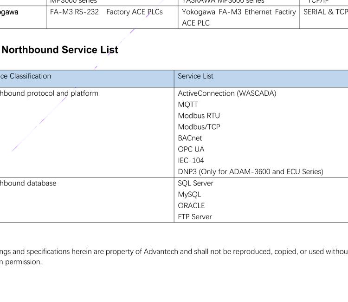Select the ActiveConnection (WASCADA) entry
The width and height of the screenshot is (348, 302).
pos(227,93)
